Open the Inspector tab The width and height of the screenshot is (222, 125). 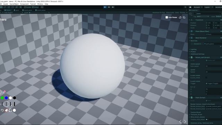click(194, 10)
